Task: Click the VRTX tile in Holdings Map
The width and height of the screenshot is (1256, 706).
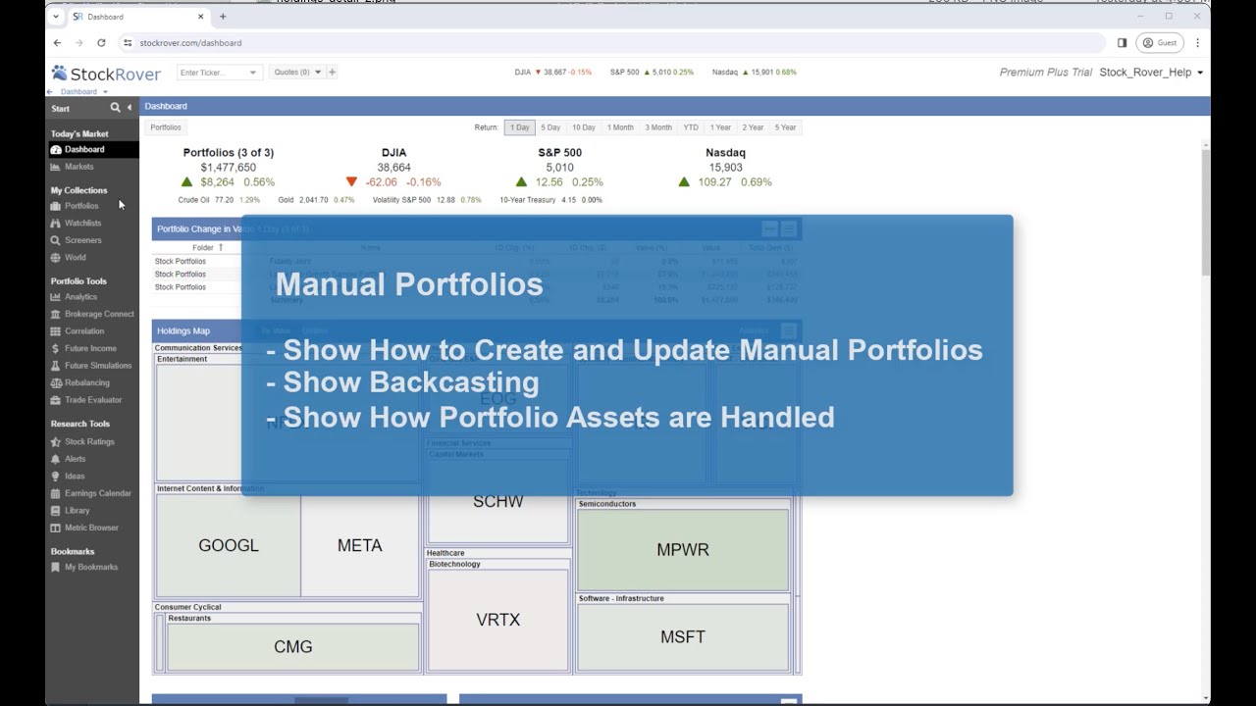Action: click(x=498, y=620)
